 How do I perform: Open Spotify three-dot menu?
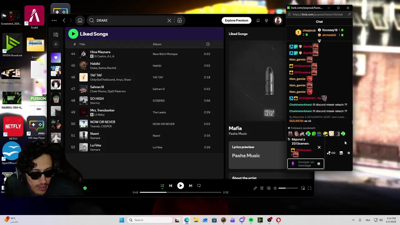54,20
